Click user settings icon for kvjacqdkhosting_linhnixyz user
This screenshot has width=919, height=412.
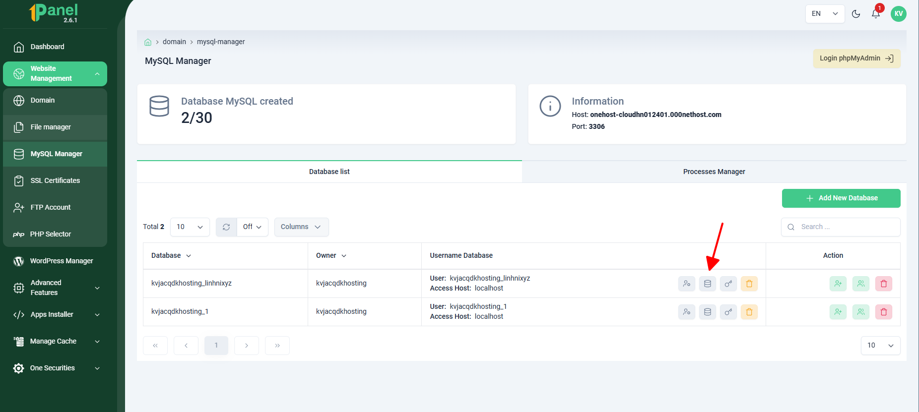(687, 284)
